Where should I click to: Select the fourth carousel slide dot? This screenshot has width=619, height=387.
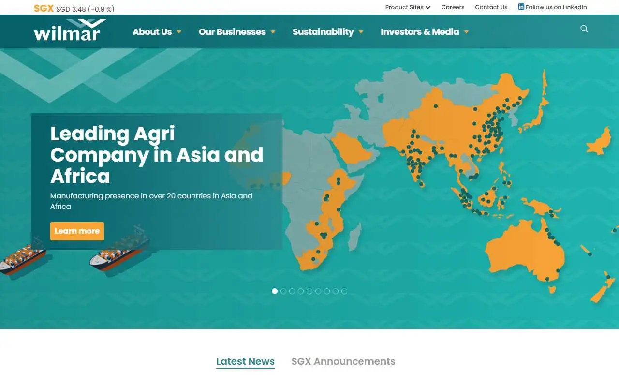coord(301,291)
